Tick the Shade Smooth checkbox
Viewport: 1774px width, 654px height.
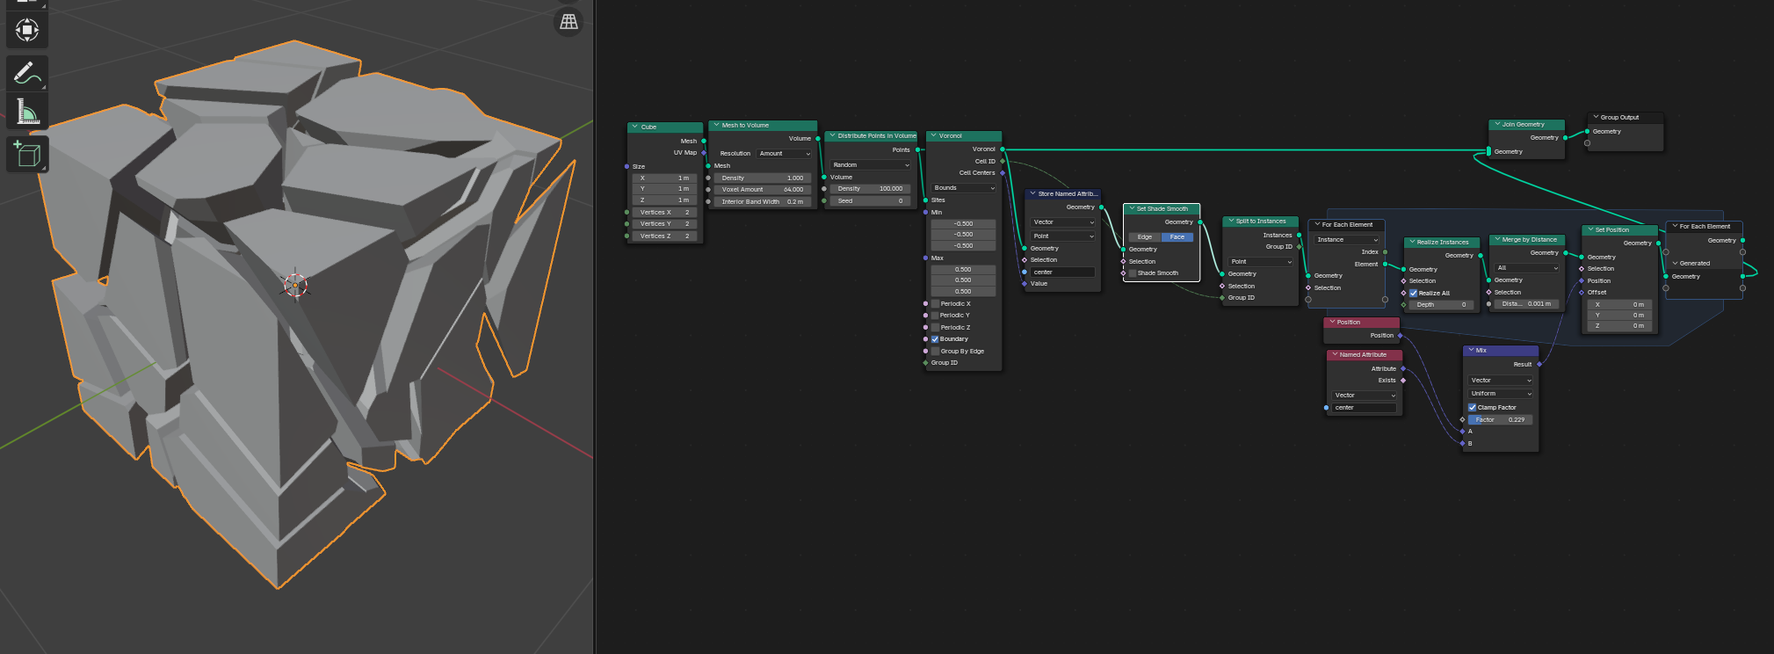click(x=1133, y=273)
